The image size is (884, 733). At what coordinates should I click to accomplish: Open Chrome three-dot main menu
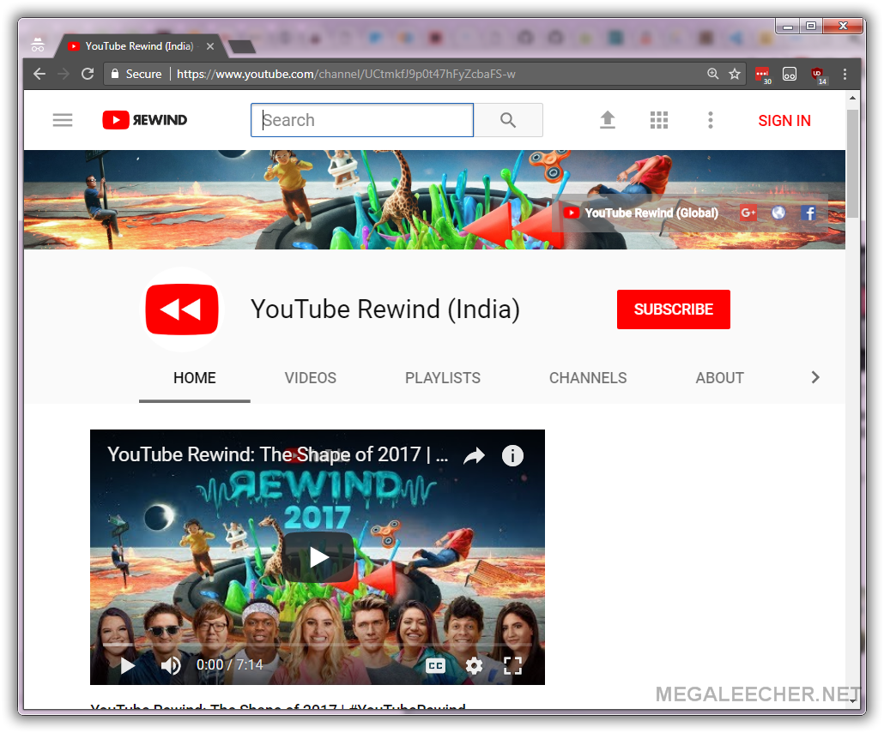[x=845, y=74]
